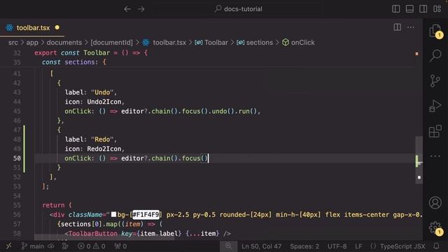
Task: Click the undo() call on line 45
Action: [x=223, y=111]
